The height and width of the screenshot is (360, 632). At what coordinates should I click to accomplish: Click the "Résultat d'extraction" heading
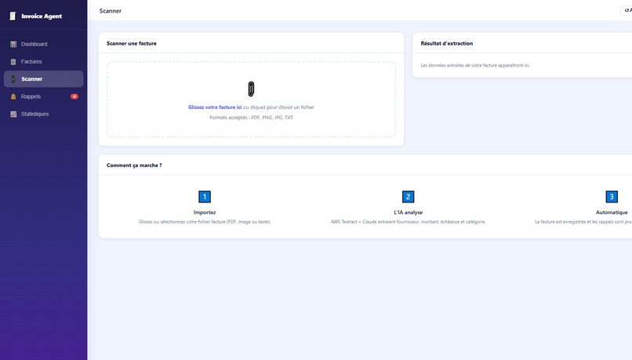(x=447, y=43)
